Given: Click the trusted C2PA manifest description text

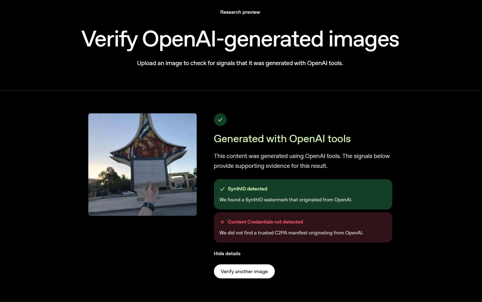Looking at the screenshot, I should [291, 233].
